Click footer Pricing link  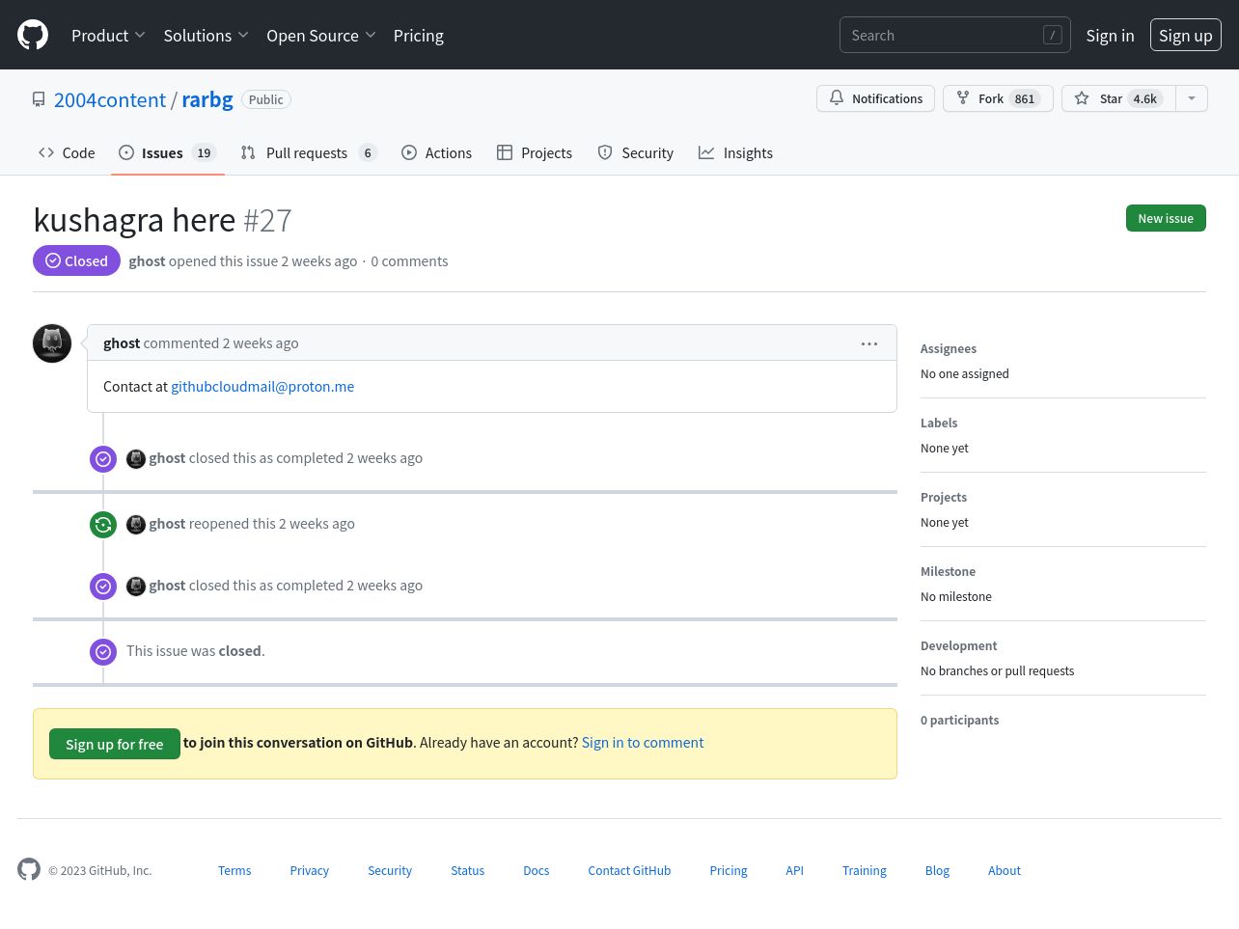[x=729, y=870]
